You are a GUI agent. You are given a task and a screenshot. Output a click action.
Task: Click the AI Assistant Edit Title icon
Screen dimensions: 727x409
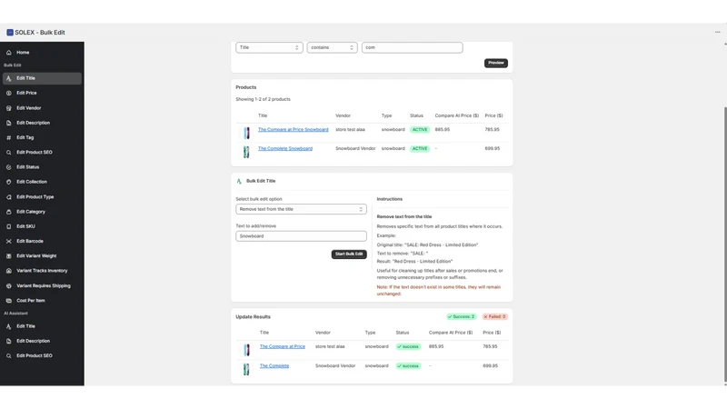pos(9,326)
